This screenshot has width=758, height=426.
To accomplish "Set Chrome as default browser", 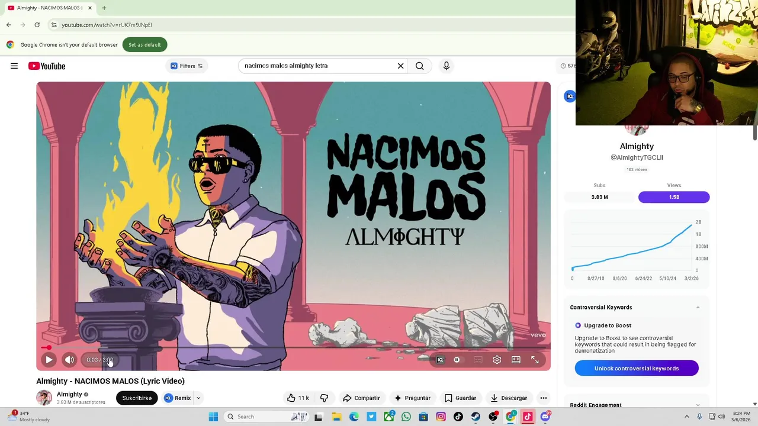I will click(x=144, y=45).
